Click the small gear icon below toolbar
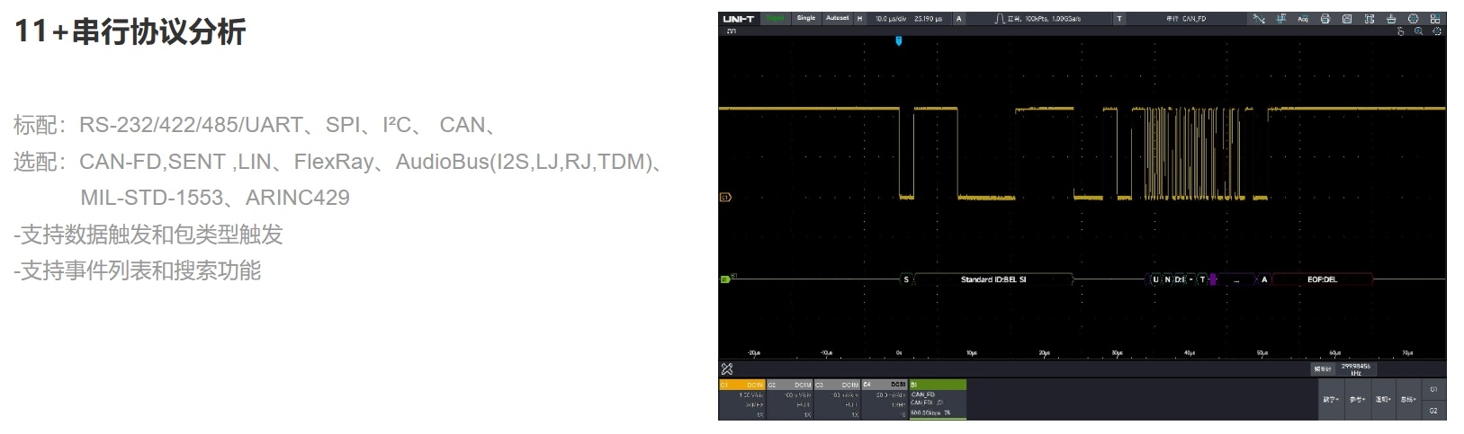The height and width of the screenshot is (434, 1464). coord(1437,31)
